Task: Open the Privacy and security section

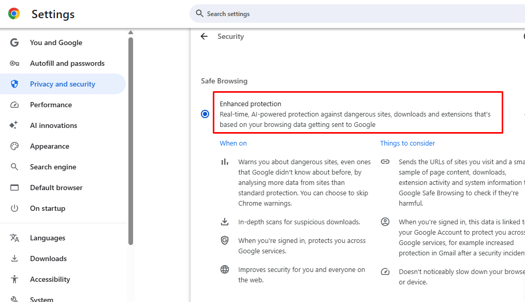Action: point(62,84)
